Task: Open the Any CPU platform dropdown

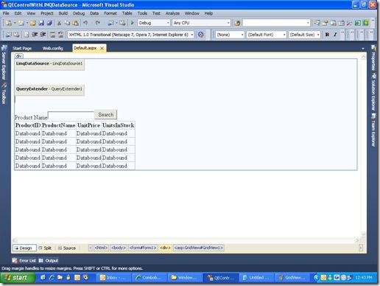Action: pos(201,23)
